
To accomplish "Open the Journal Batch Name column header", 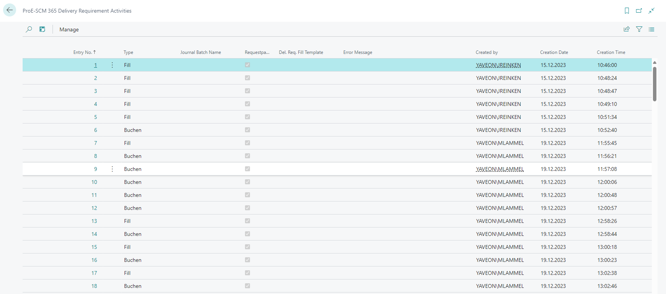I will [201, 52].
